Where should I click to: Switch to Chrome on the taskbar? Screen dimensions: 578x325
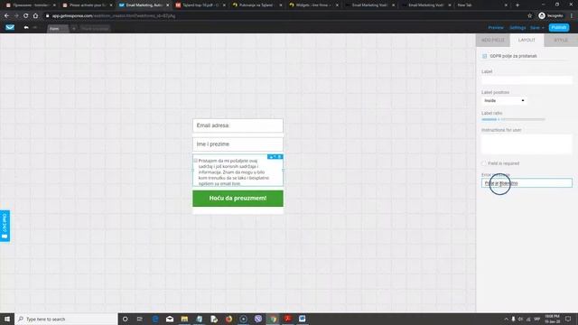pyautogui.click(x=273, y=319)
